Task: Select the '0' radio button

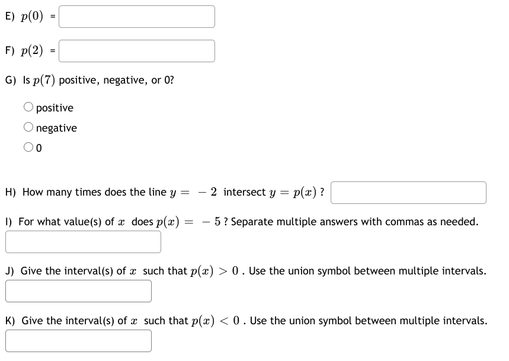Action: pyautogui.click(x=29, y=148)
